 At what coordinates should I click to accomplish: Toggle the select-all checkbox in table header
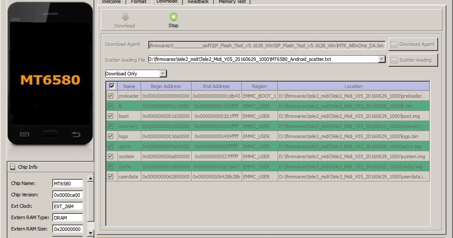(112, 86)
